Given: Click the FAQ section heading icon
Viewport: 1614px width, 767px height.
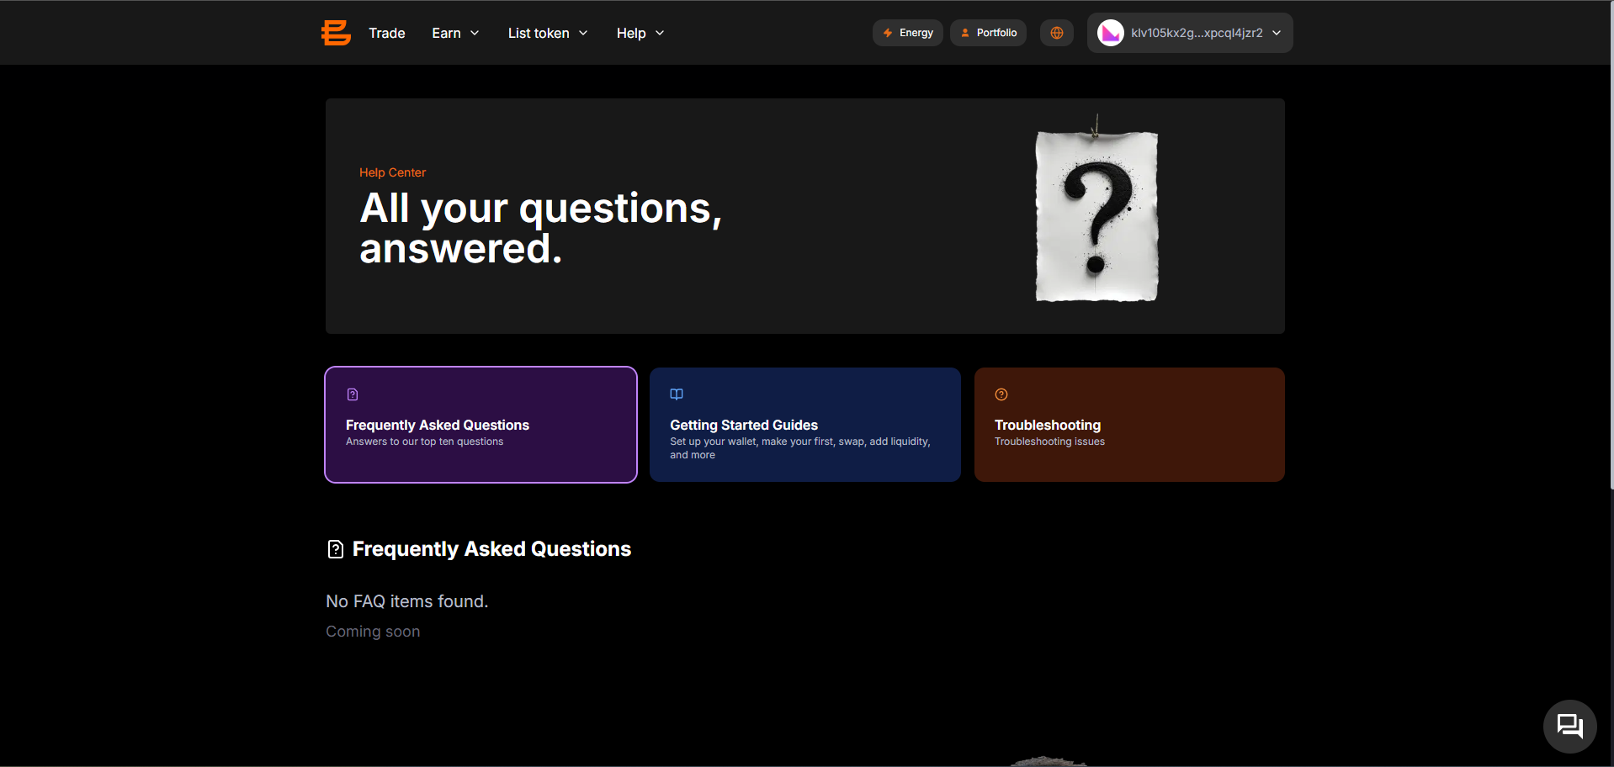Looking at the screenshot, I should point(336,549).
